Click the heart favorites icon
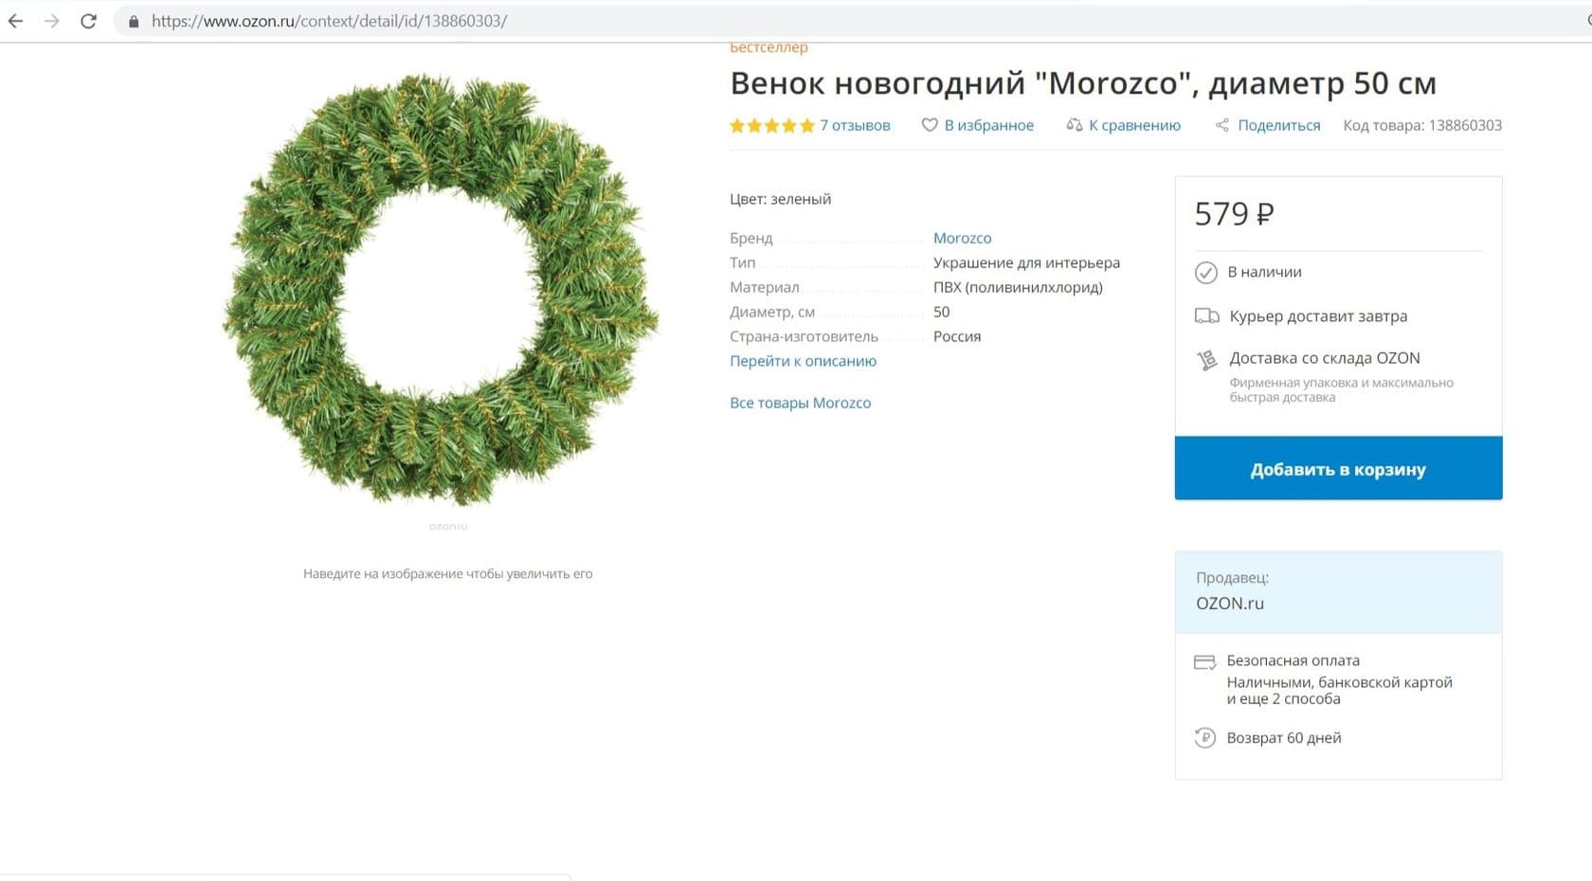The image size is (1592, 881). pos(930,125)
